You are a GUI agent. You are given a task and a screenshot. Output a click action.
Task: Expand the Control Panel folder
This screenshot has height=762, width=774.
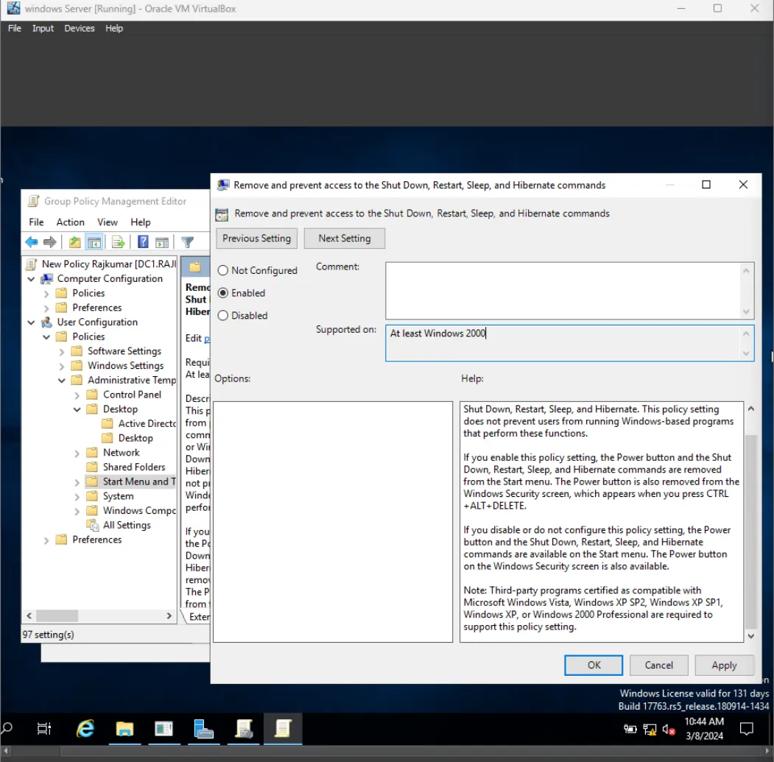[x=77, y=395]
